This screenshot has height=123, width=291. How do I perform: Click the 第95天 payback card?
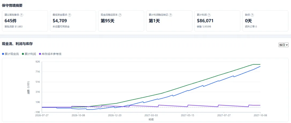[x=121, y=21]
